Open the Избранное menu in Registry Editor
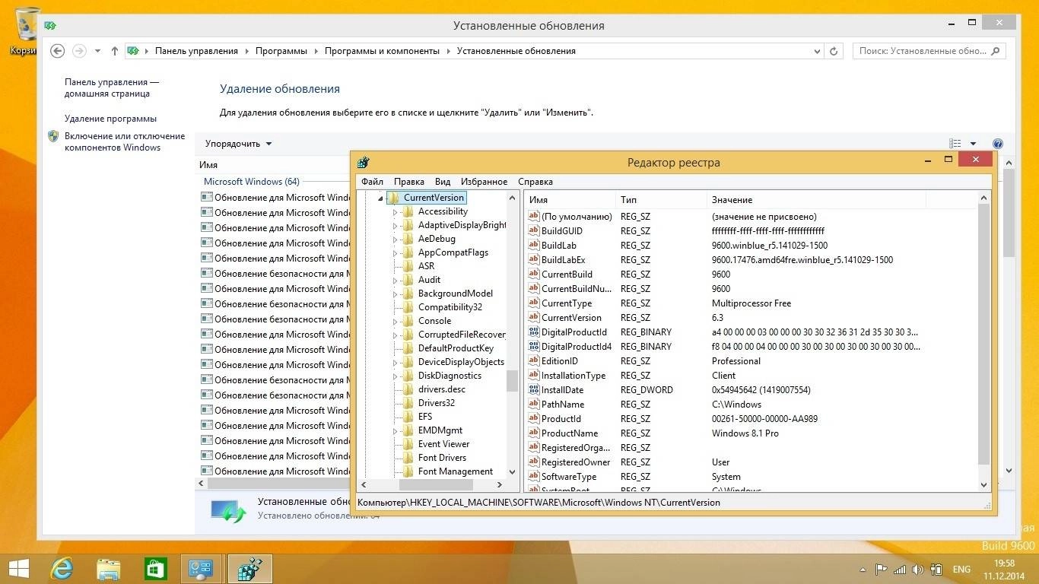 pos(484,182)
